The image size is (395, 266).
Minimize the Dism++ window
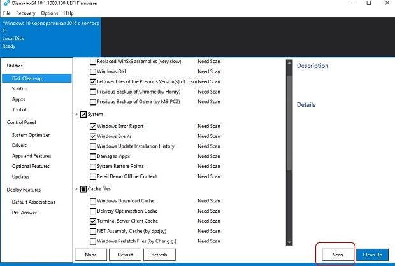(x=351, y=3)
